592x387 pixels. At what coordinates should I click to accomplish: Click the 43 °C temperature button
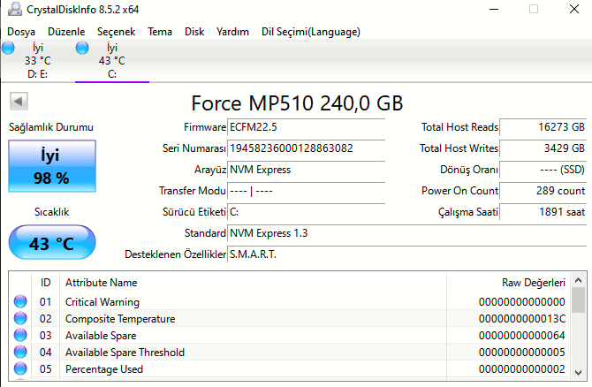click(x=50, y=244)
